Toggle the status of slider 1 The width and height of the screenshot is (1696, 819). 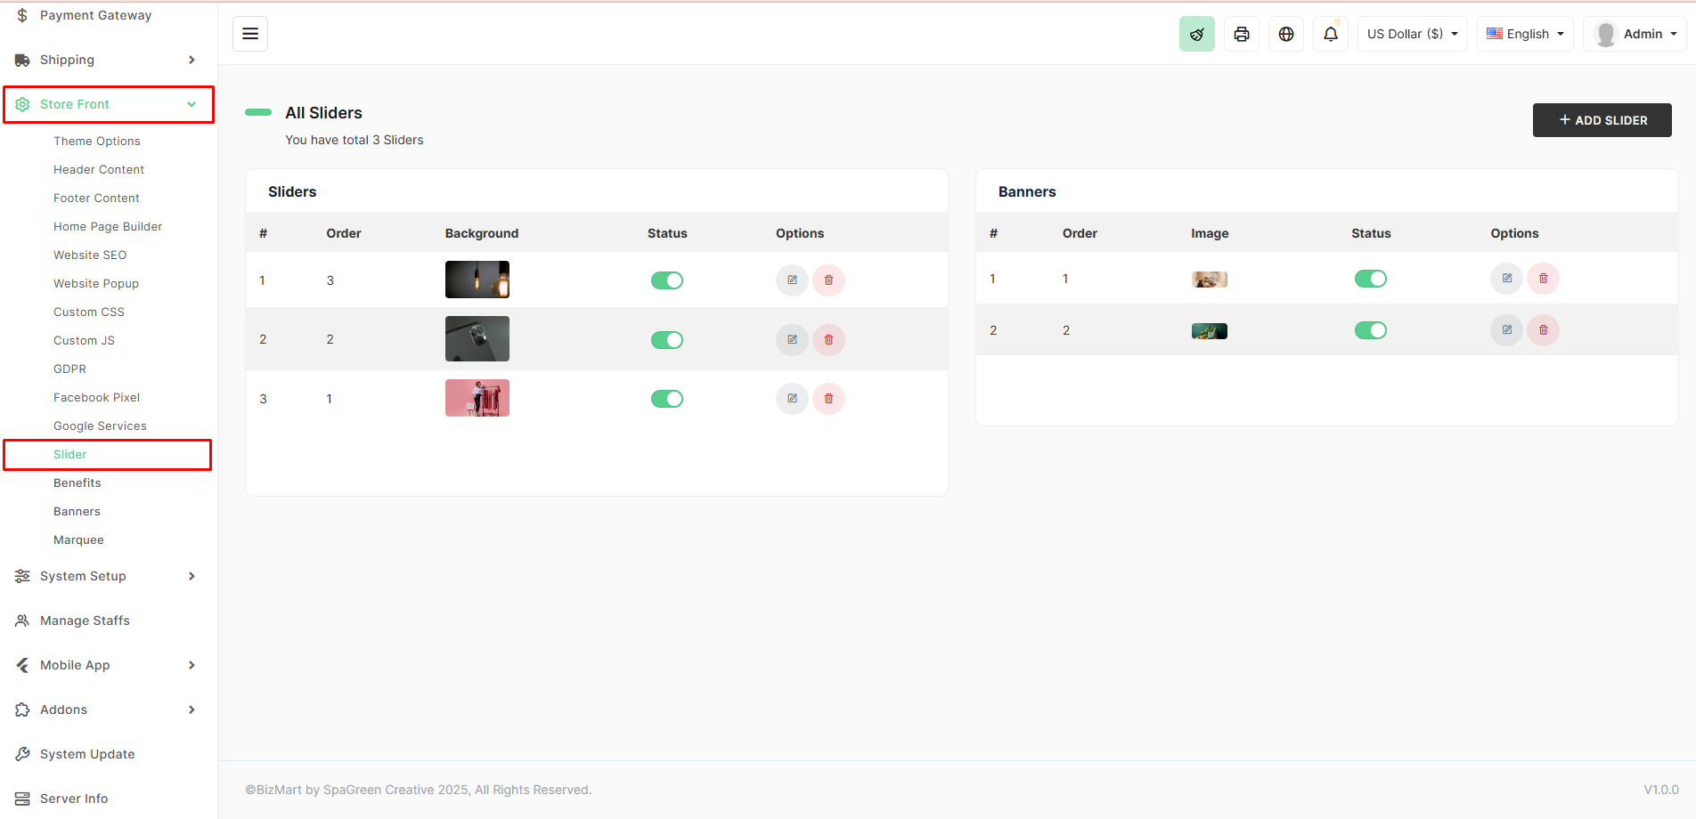click(x=666, y=280)
